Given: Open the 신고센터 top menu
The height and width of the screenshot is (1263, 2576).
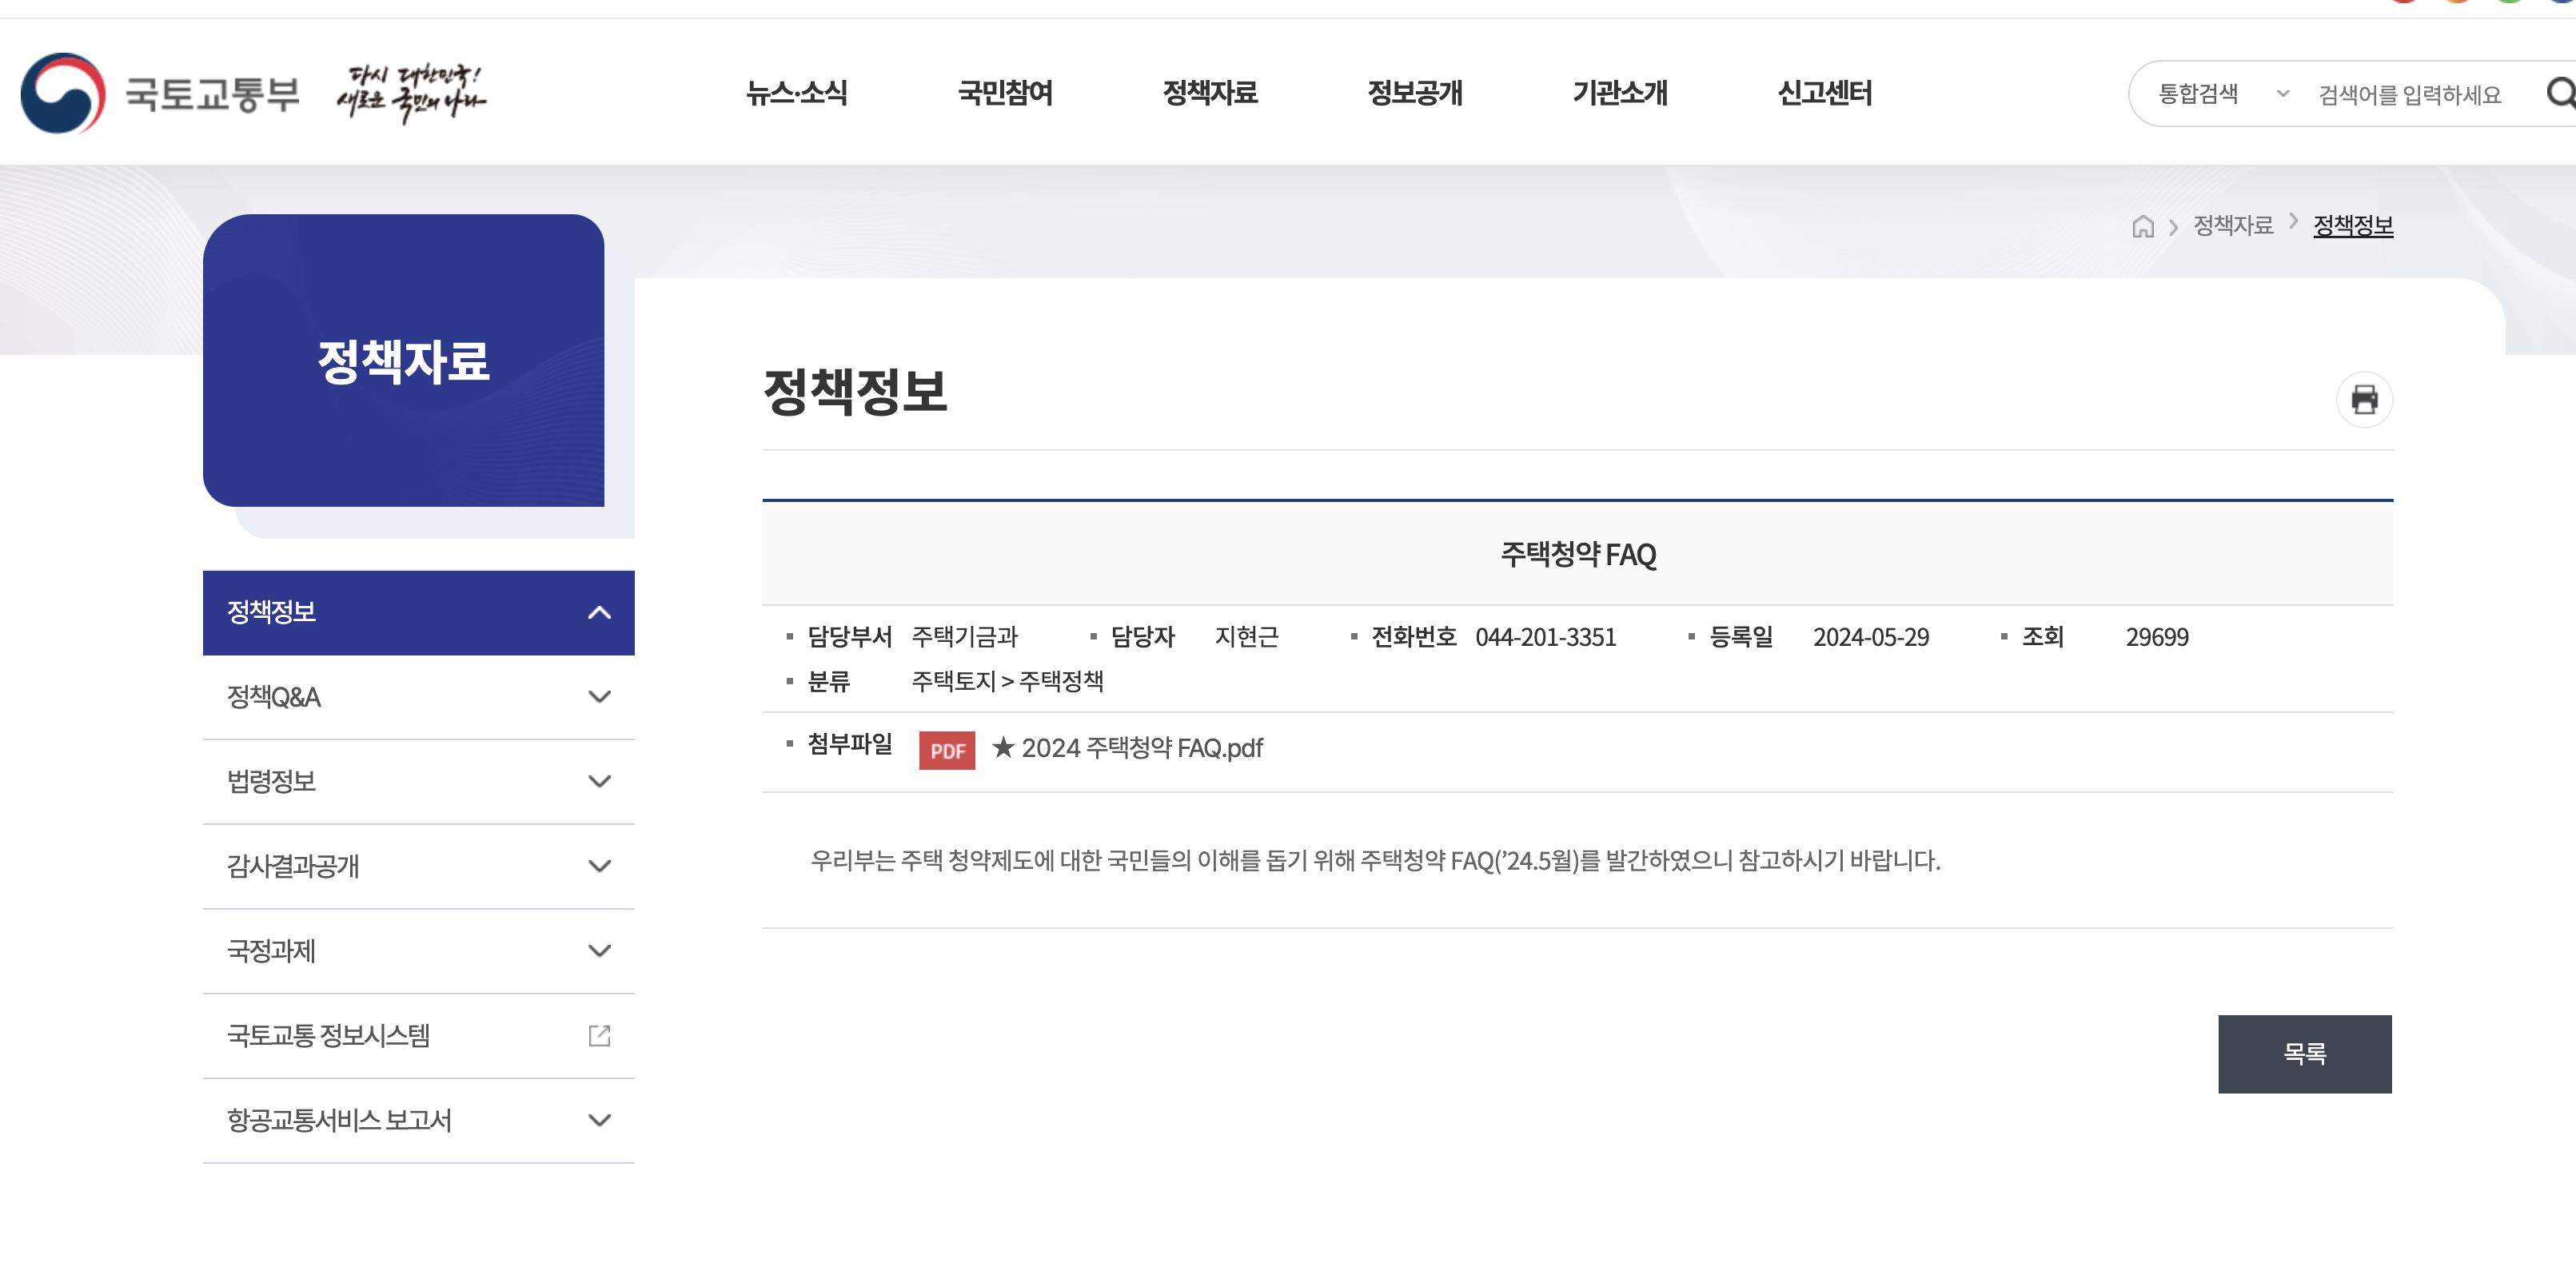Looking at the screenshot, I should pos(1824,93).
